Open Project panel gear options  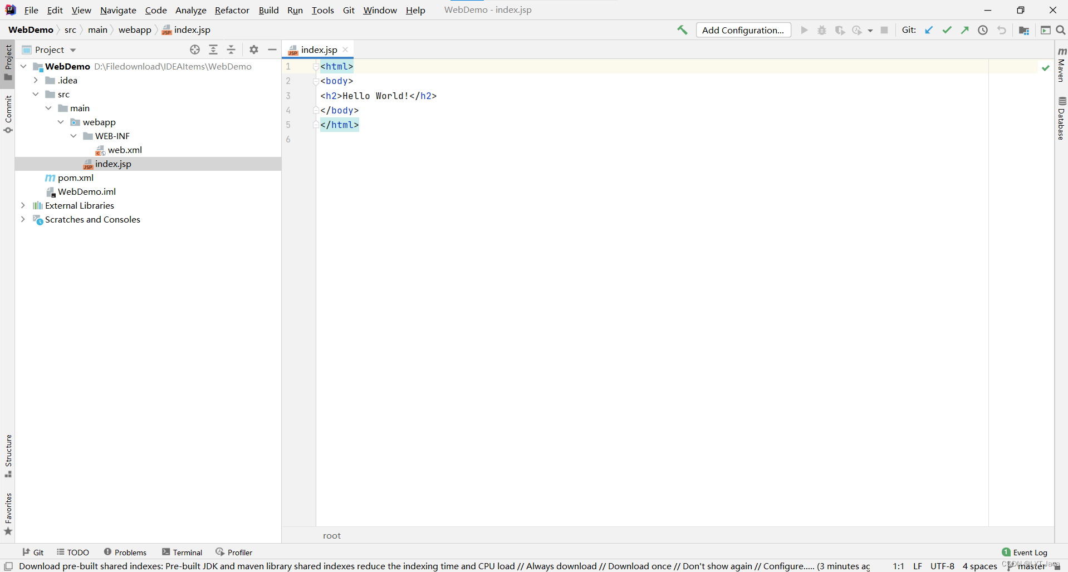[254, 50]
